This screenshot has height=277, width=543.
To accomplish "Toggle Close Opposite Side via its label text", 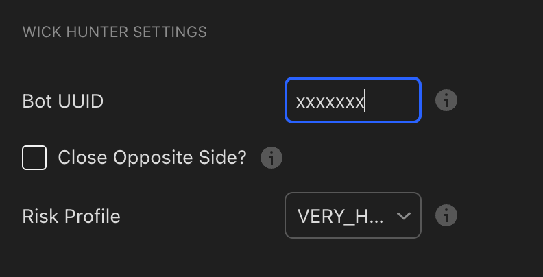I will (152, 158).
